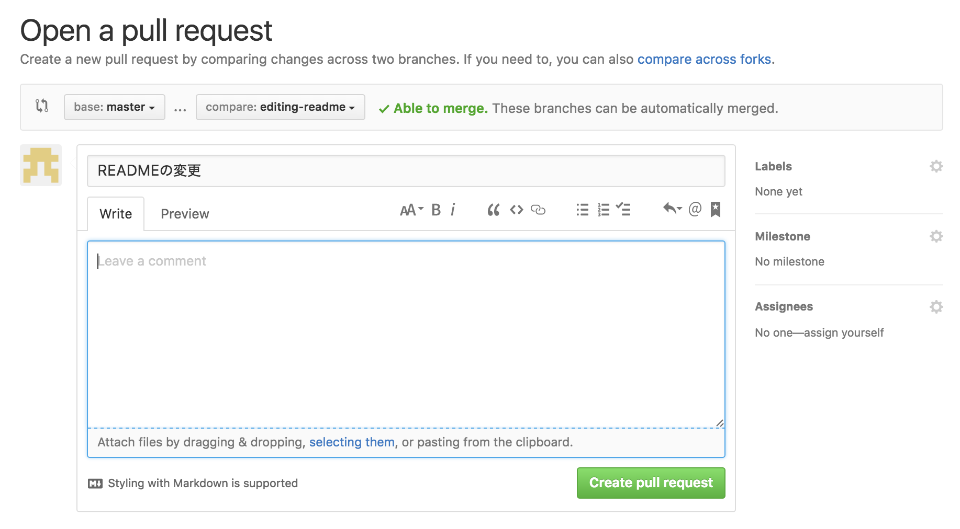Click into the Leave a comment textarea
This screenshot has width=960, height=529.
[x=406, y=335]
